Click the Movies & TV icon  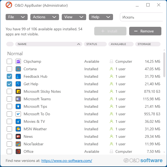[18, 121]
